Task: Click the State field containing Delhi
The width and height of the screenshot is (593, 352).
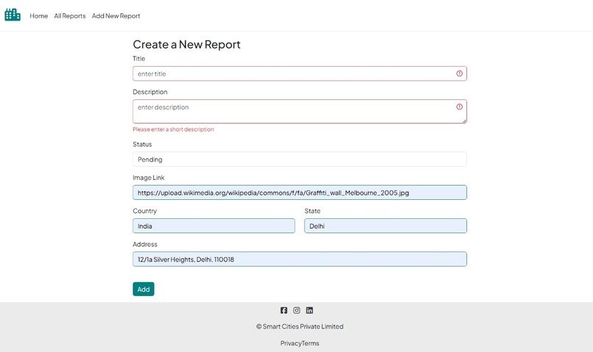Action: 386,226
